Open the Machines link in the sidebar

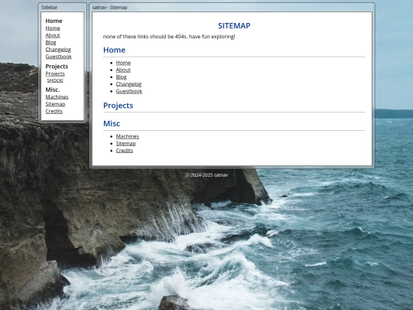click(x=57, y=97)
